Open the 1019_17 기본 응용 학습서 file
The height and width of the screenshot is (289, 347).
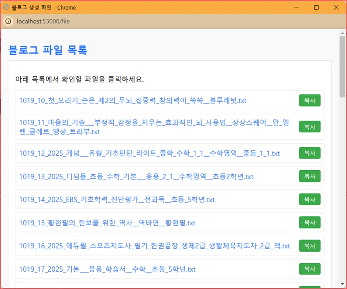(x=107, y=269)
